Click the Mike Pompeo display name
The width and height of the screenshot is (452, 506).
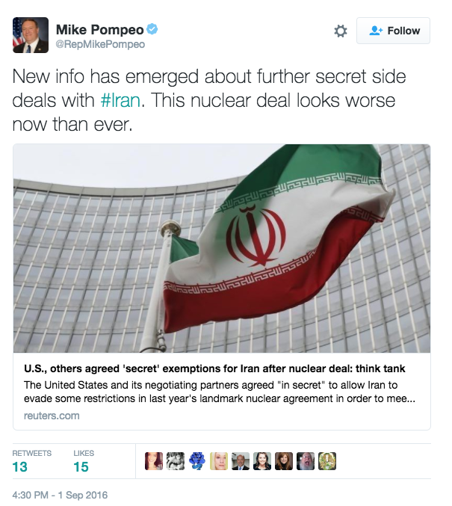coord(99,30)
